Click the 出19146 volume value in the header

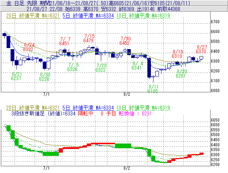point(146,9)
